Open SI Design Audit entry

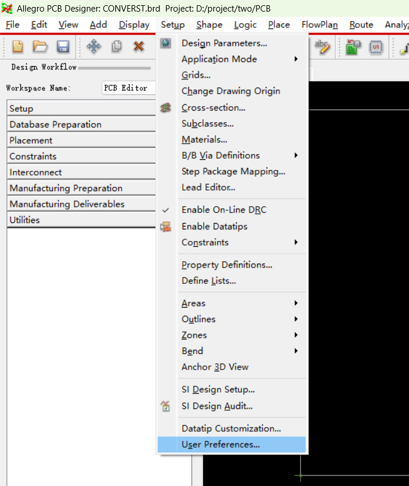click(231, 406)
